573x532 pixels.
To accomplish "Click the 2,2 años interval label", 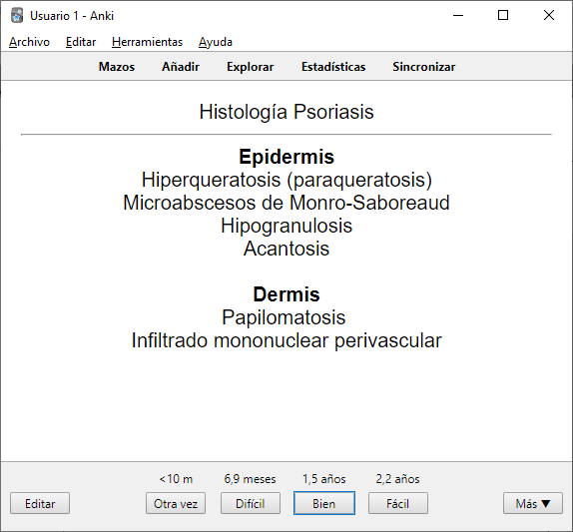I will point(398,479).
